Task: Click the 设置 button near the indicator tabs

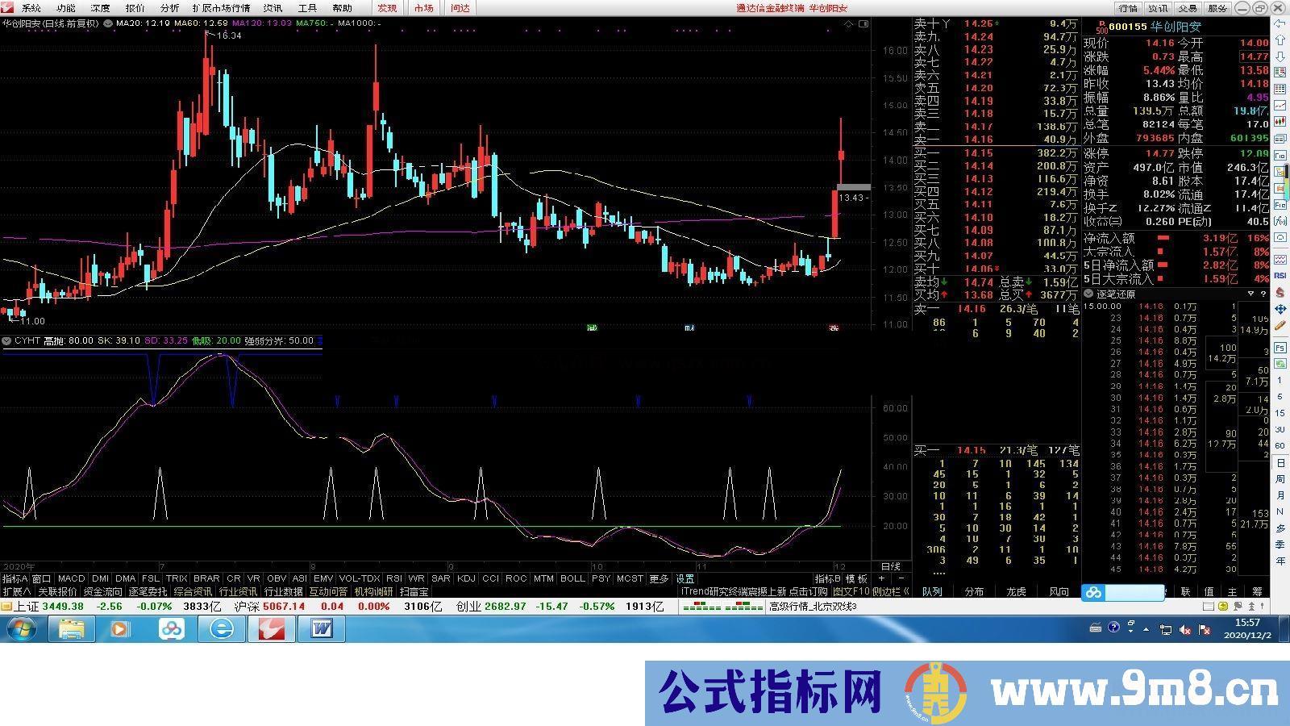Action: click(687, 579)
